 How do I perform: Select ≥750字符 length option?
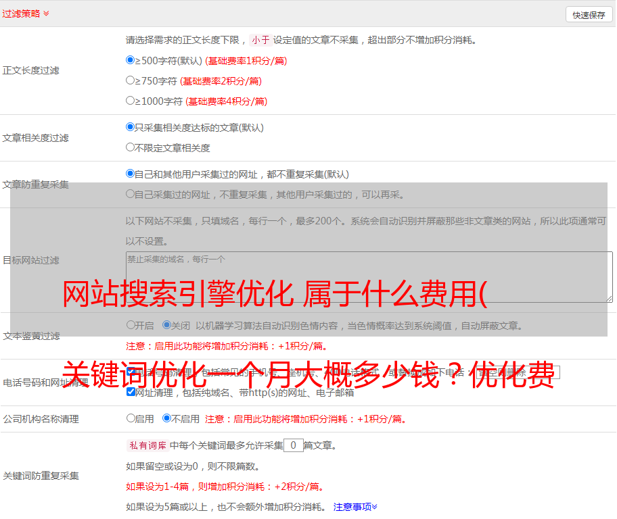(x=131, y=80)
